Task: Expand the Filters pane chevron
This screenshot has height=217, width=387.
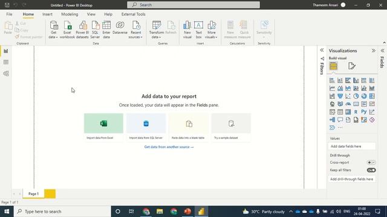Action: 322,50
